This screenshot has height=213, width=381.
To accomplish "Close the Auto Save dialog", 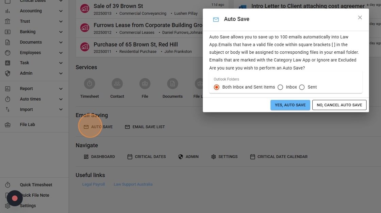I will click(360, 18).
